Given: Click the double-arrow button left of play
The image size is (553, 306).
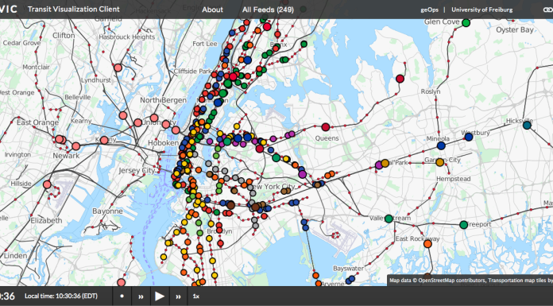Looking at the screenshot, I should click(x=141, y=296).
